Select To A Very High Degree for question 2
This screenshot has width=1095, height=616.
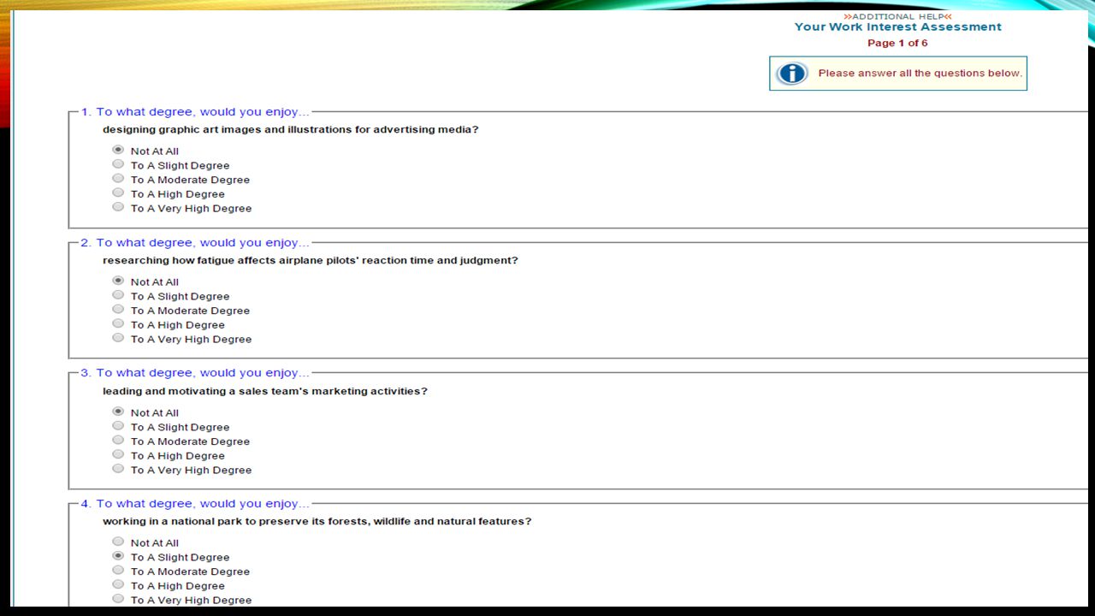click(118, 338)
